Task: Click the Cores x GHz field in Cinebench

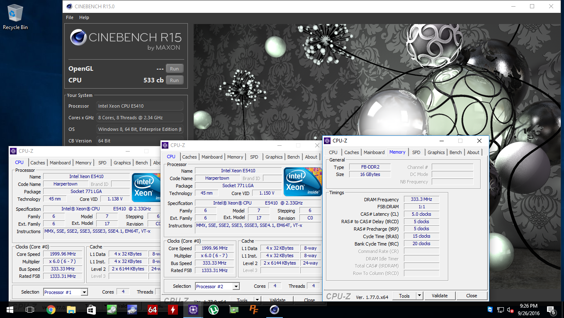Action: pos(140,118)
